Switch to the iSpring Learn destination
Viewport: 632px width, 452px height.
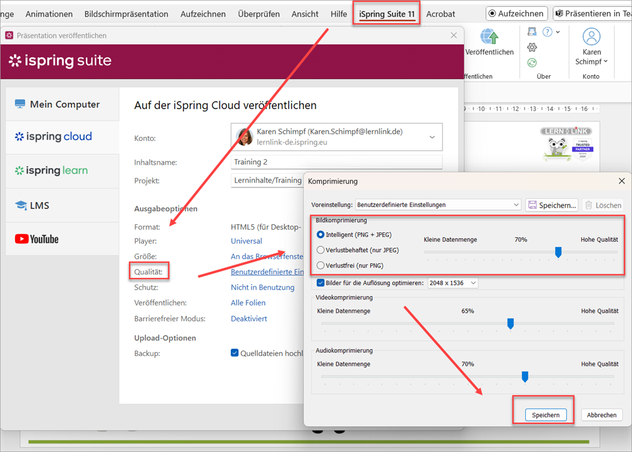coord(51,170)
